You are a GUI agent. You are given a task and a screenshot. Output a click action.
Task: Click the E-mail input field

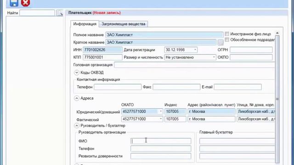point(238,87)
